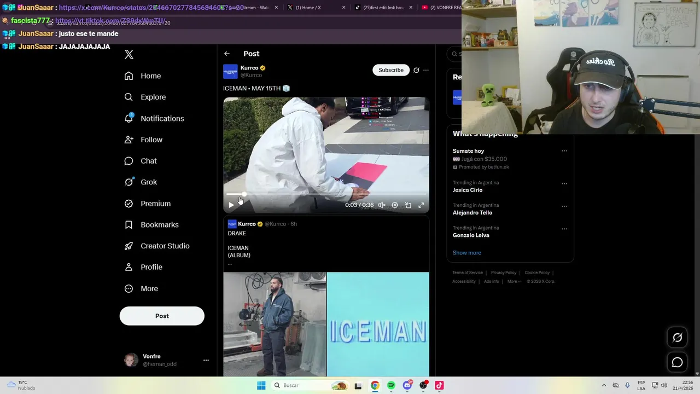This screenshot has height=394, width=700.
Task: Open Chat in the sidebar
Action: coord(141,161)
